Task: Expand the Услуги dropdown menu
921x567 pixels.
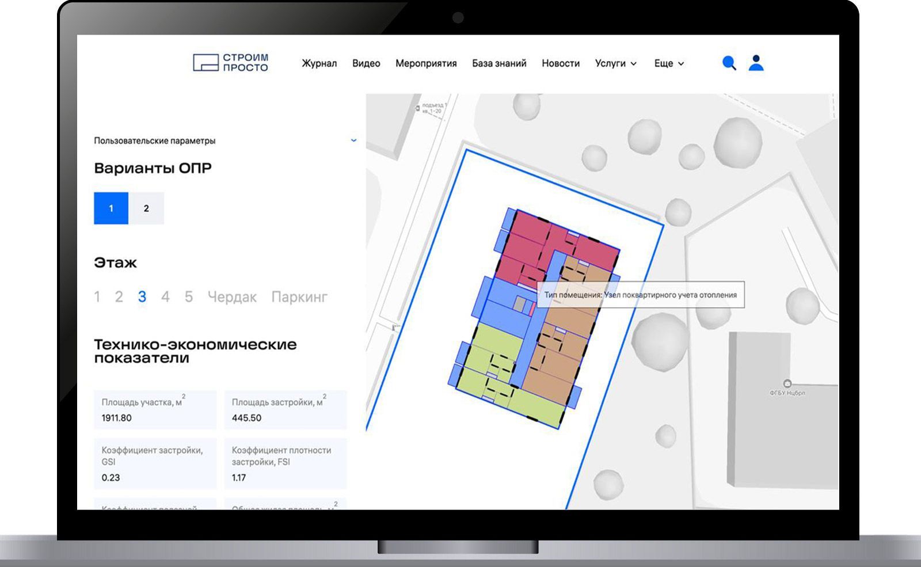Action: pos(615,63)
